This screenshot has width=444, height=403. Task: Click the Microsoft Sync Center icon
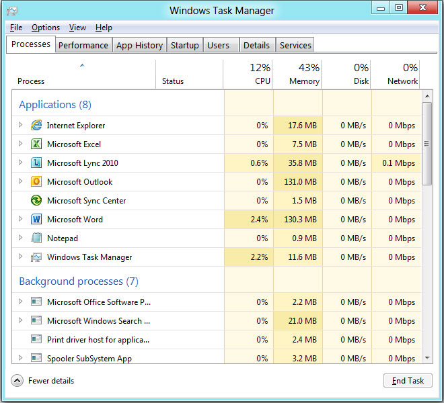(x=36, y=201)
